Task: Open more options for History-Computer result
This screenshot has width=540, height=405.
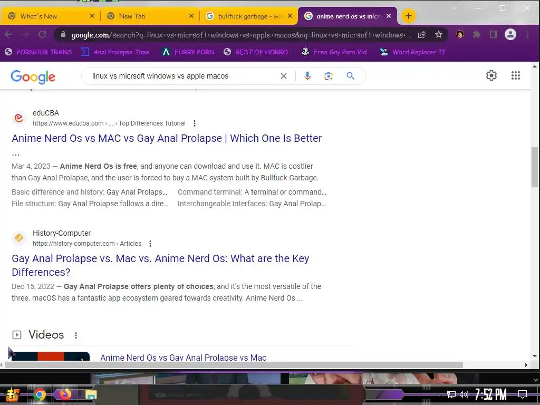Action: [150, 244]
